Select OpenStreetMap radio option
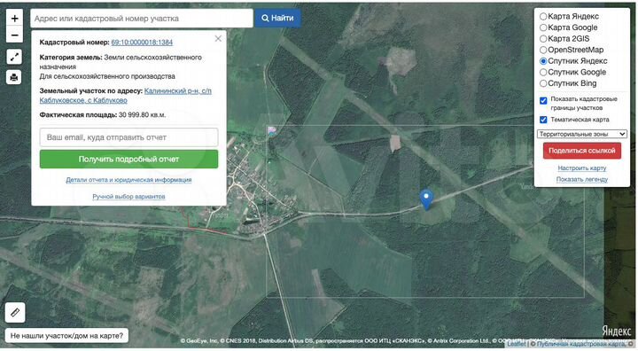638x351 pixels. [543, 51]
